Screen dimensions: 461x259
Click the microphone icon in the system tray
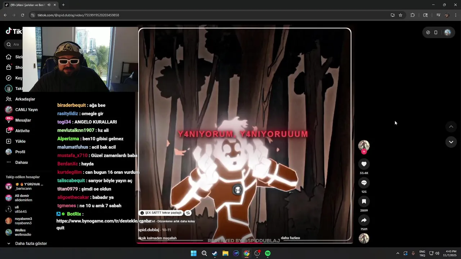pyautogui.click(x=413, y=253)
